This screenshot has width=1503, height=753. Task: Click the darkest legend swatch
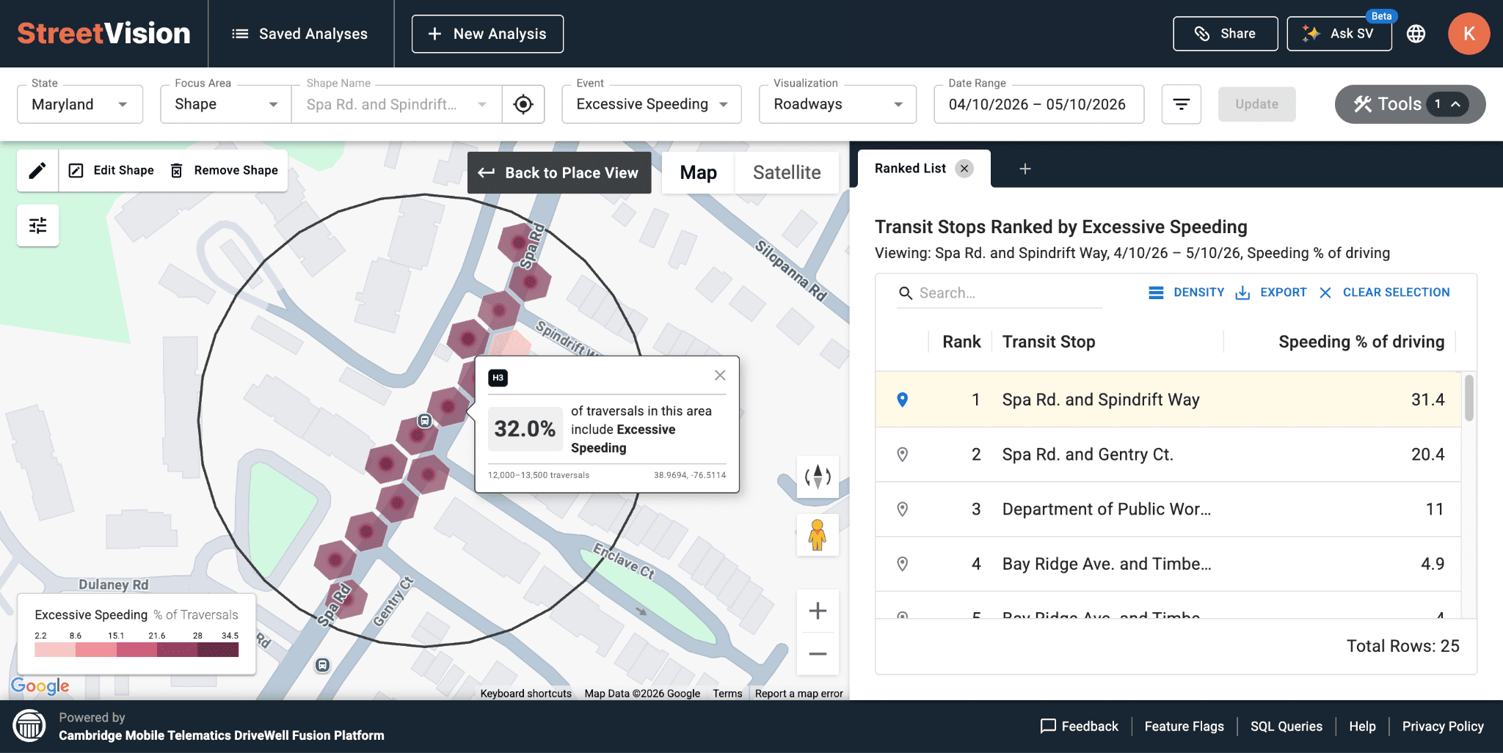coord(218,650)
